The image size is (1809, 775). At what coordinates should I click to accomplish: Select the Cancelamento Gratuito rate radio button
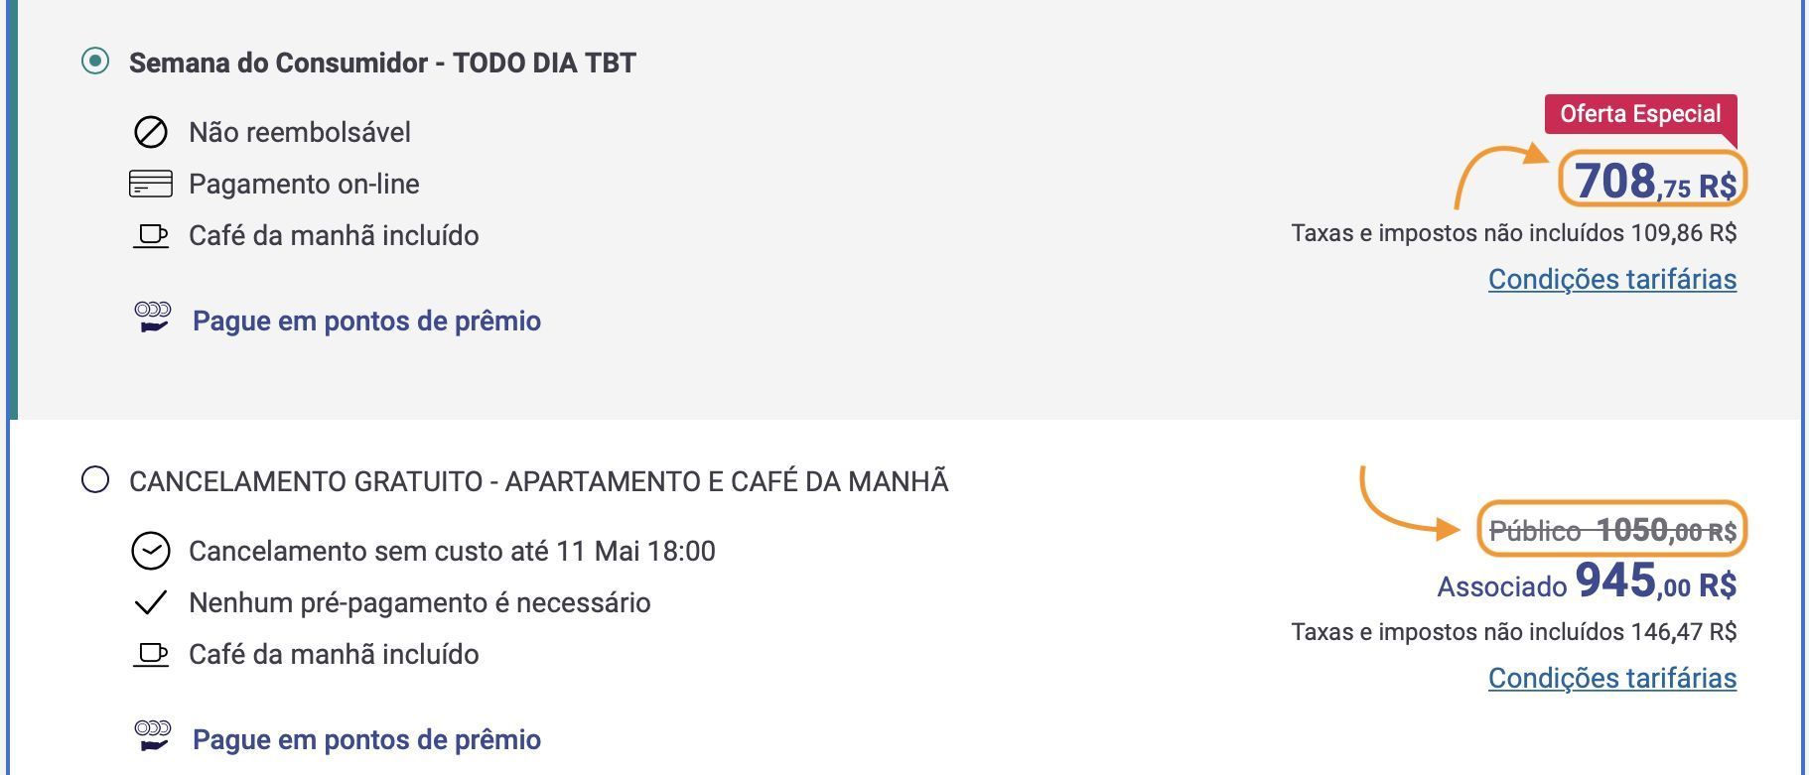coord(95,480)
